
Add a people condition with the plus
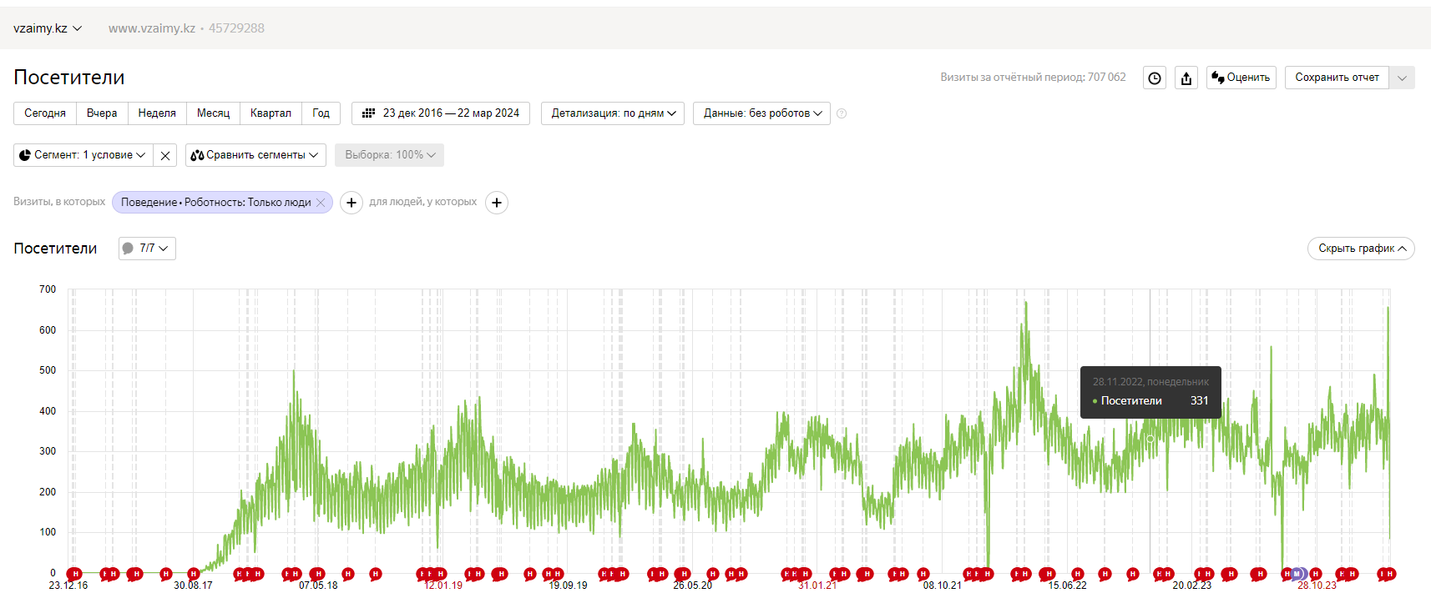point(497,203)
